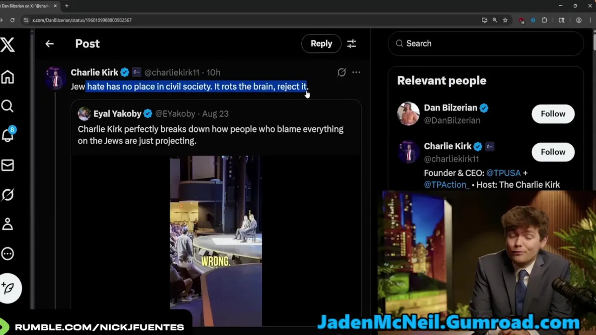Click Dan Bilzerian's verified badge
596x335 pixels.
[x=484, y=108]
